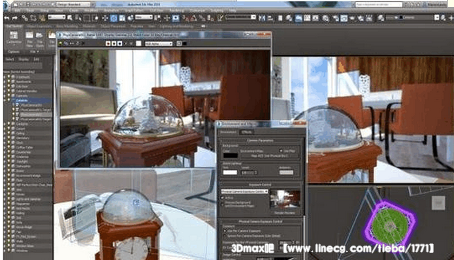The width and height of the screenshot is (454, 260).
Task: Open the Render Setup teapot icon
Action: point(326,18)
